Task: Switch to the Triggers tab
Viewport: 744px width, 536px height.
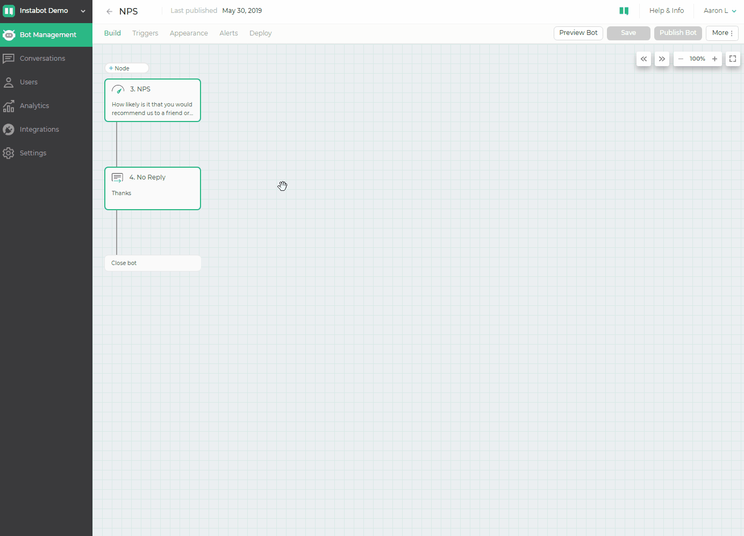Action: click(x=145, y=33)
